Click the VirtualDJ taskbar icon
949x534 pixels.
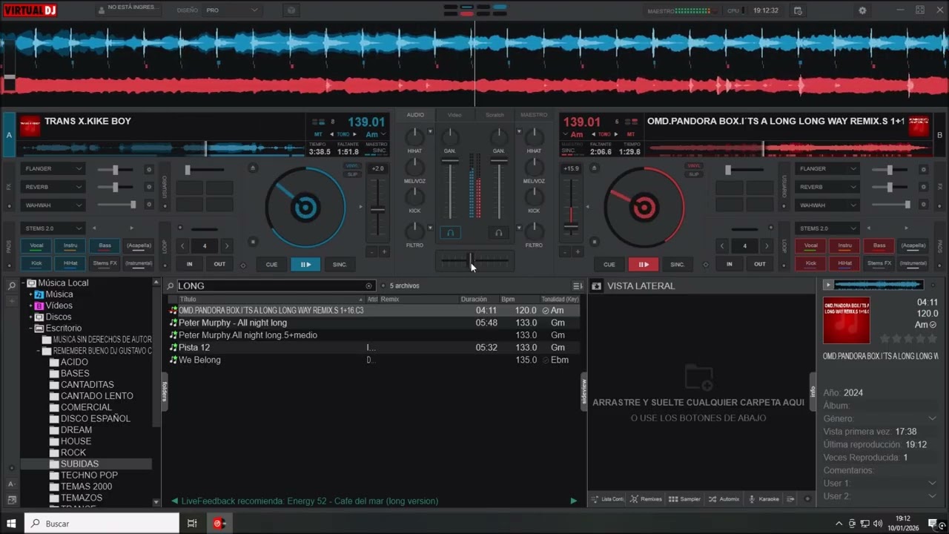click(x=219, y=523)
